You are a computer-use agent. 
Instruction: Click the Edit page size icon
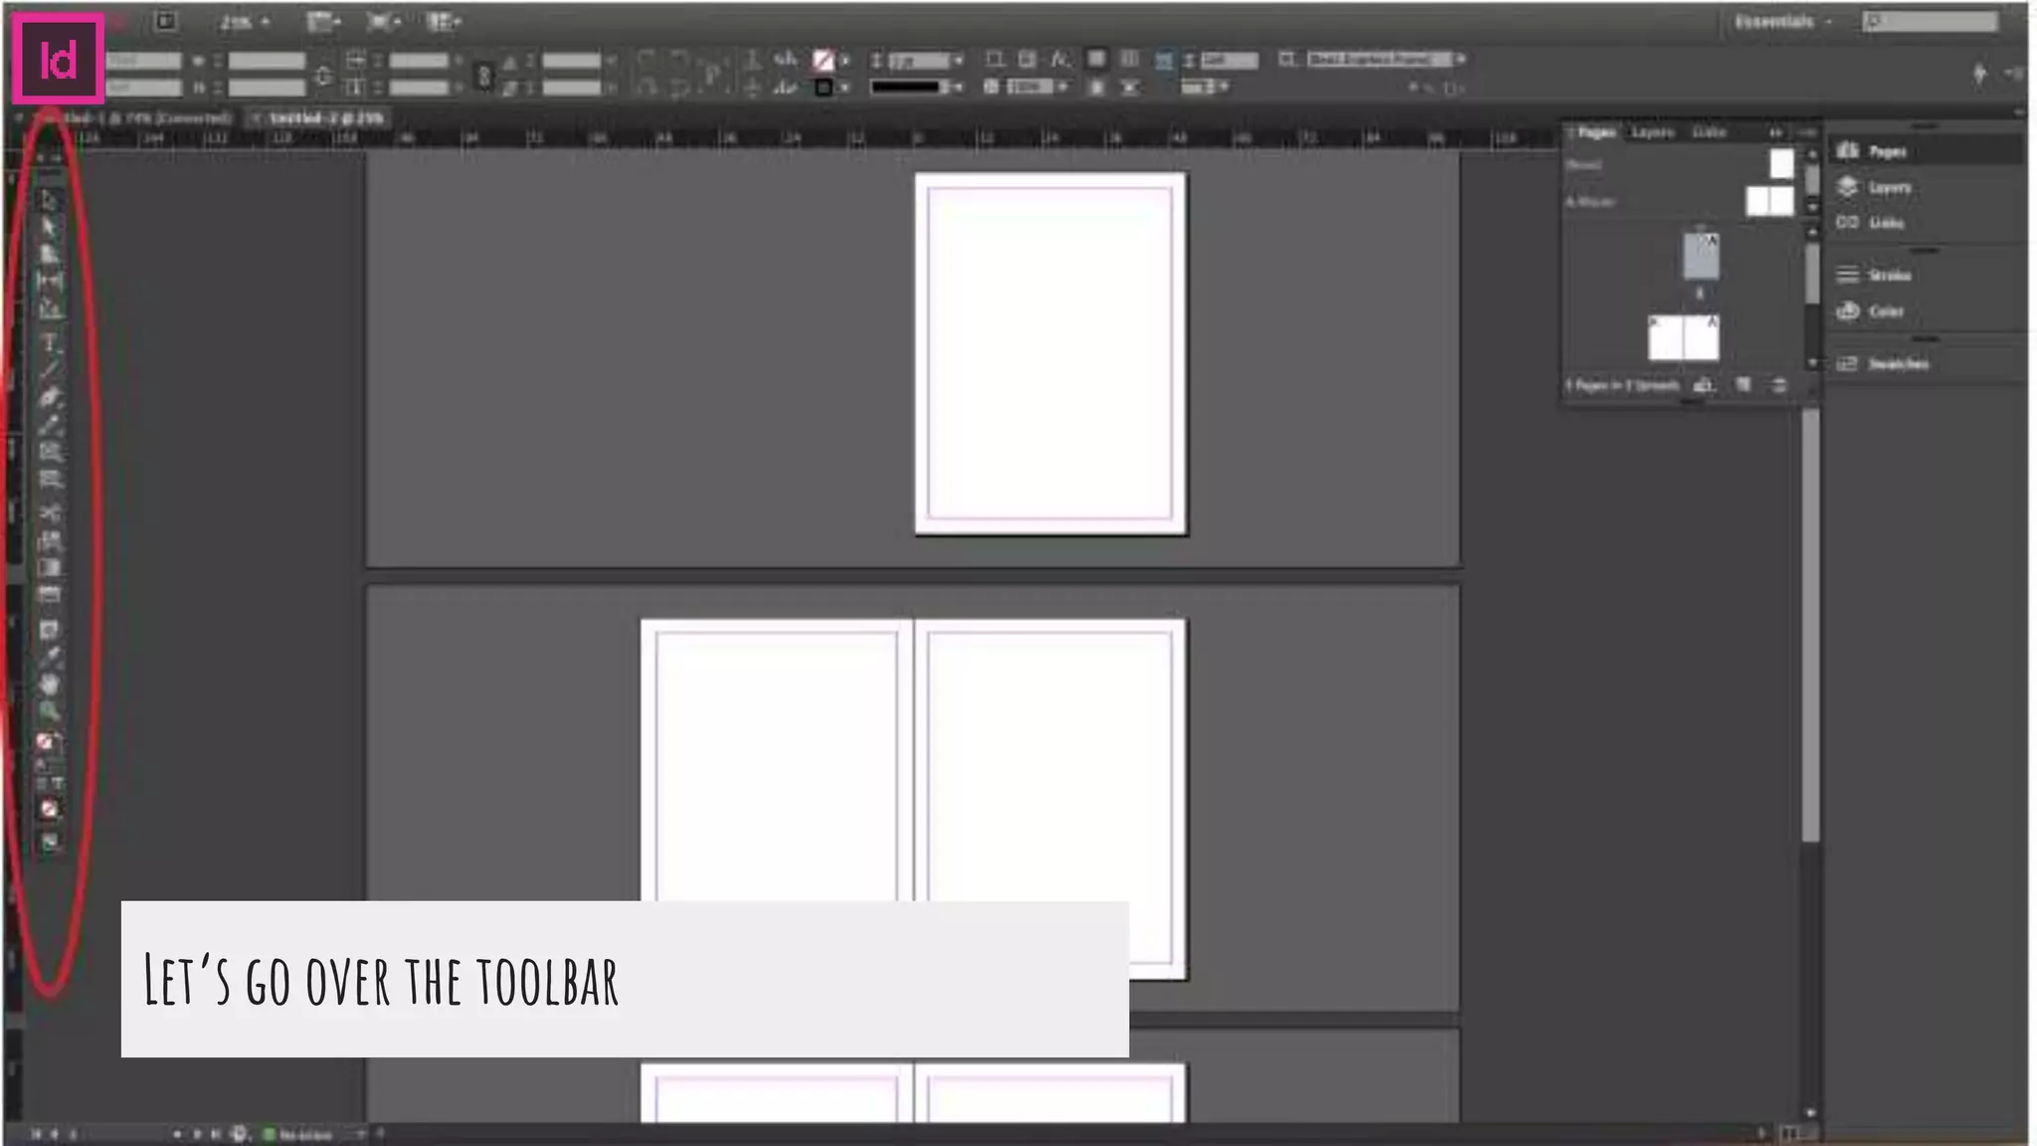pos(1704,385)
